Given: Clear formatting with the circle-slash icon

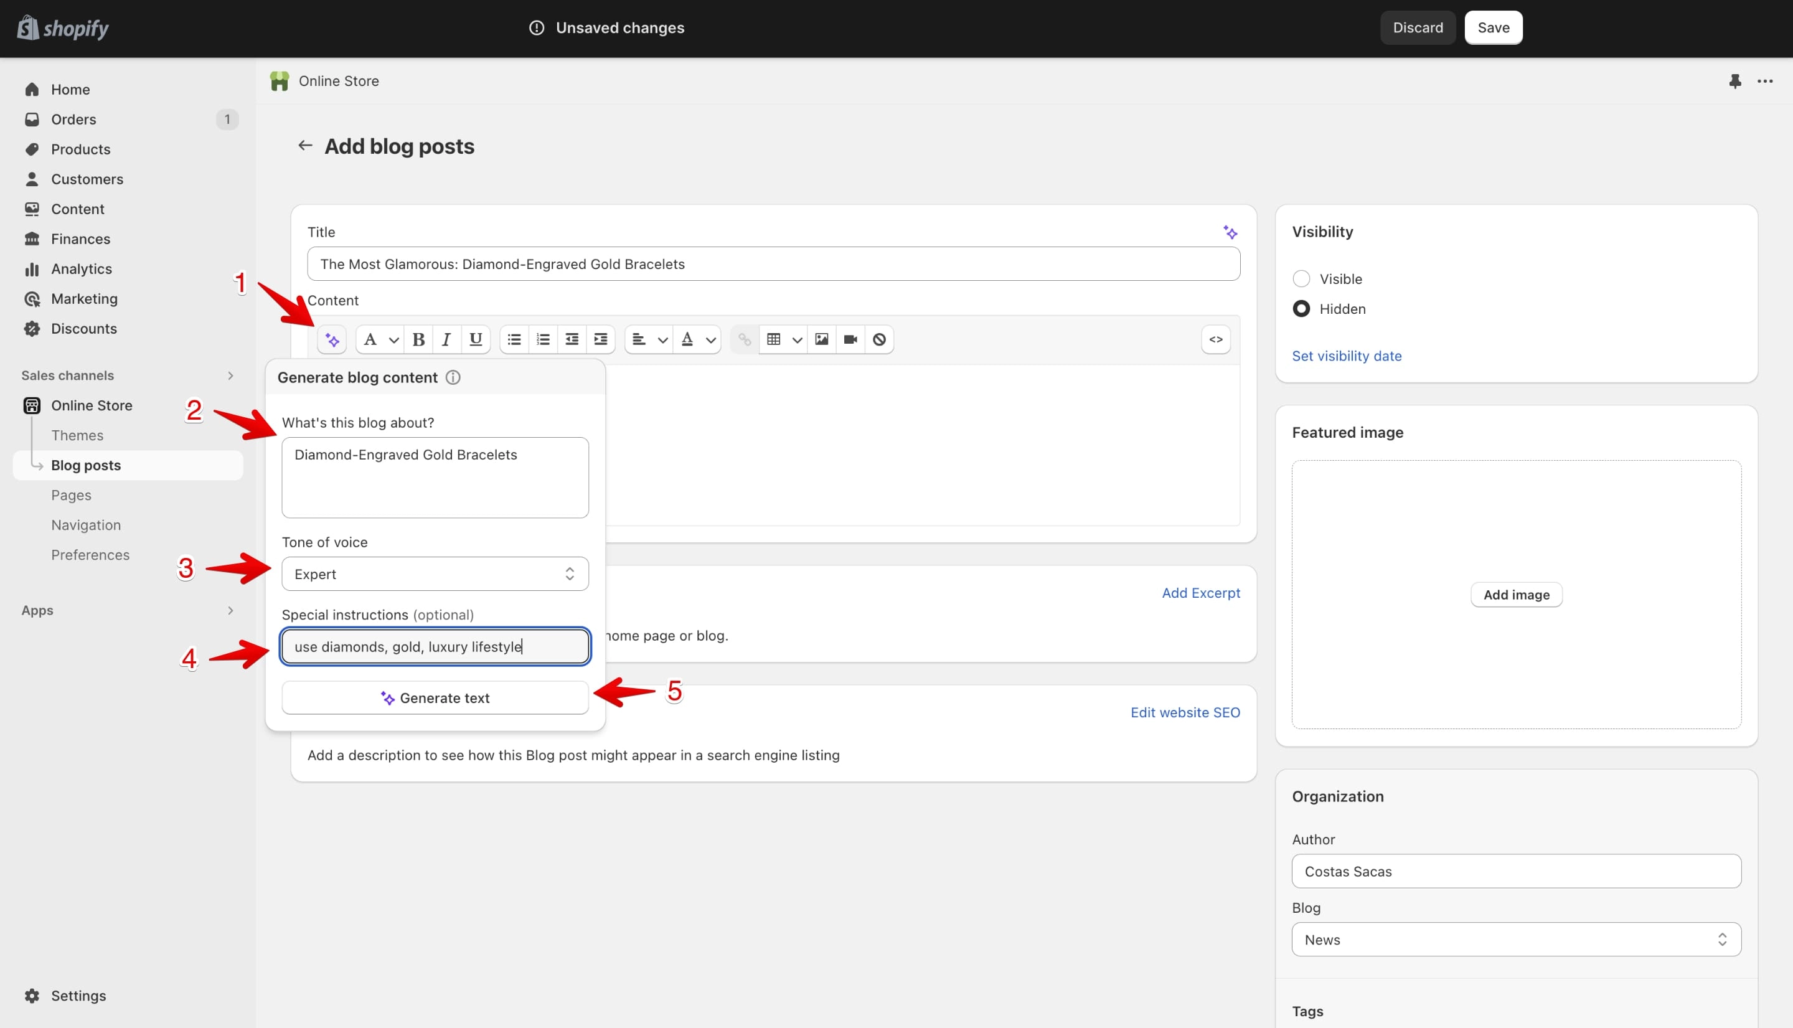Looking at the screenshot, I should (880, 339).
